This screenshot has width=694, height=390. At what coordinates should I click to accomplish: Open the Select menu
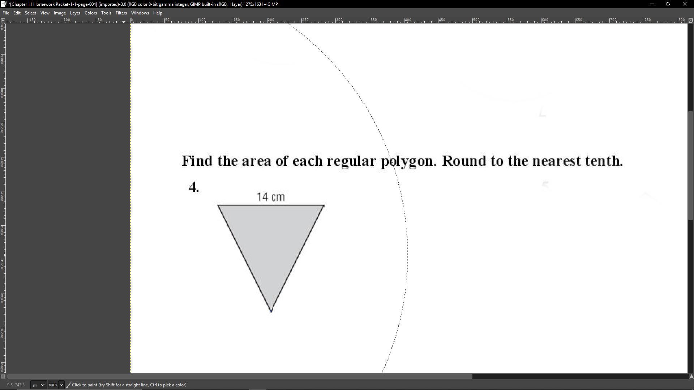click(30, 13)
